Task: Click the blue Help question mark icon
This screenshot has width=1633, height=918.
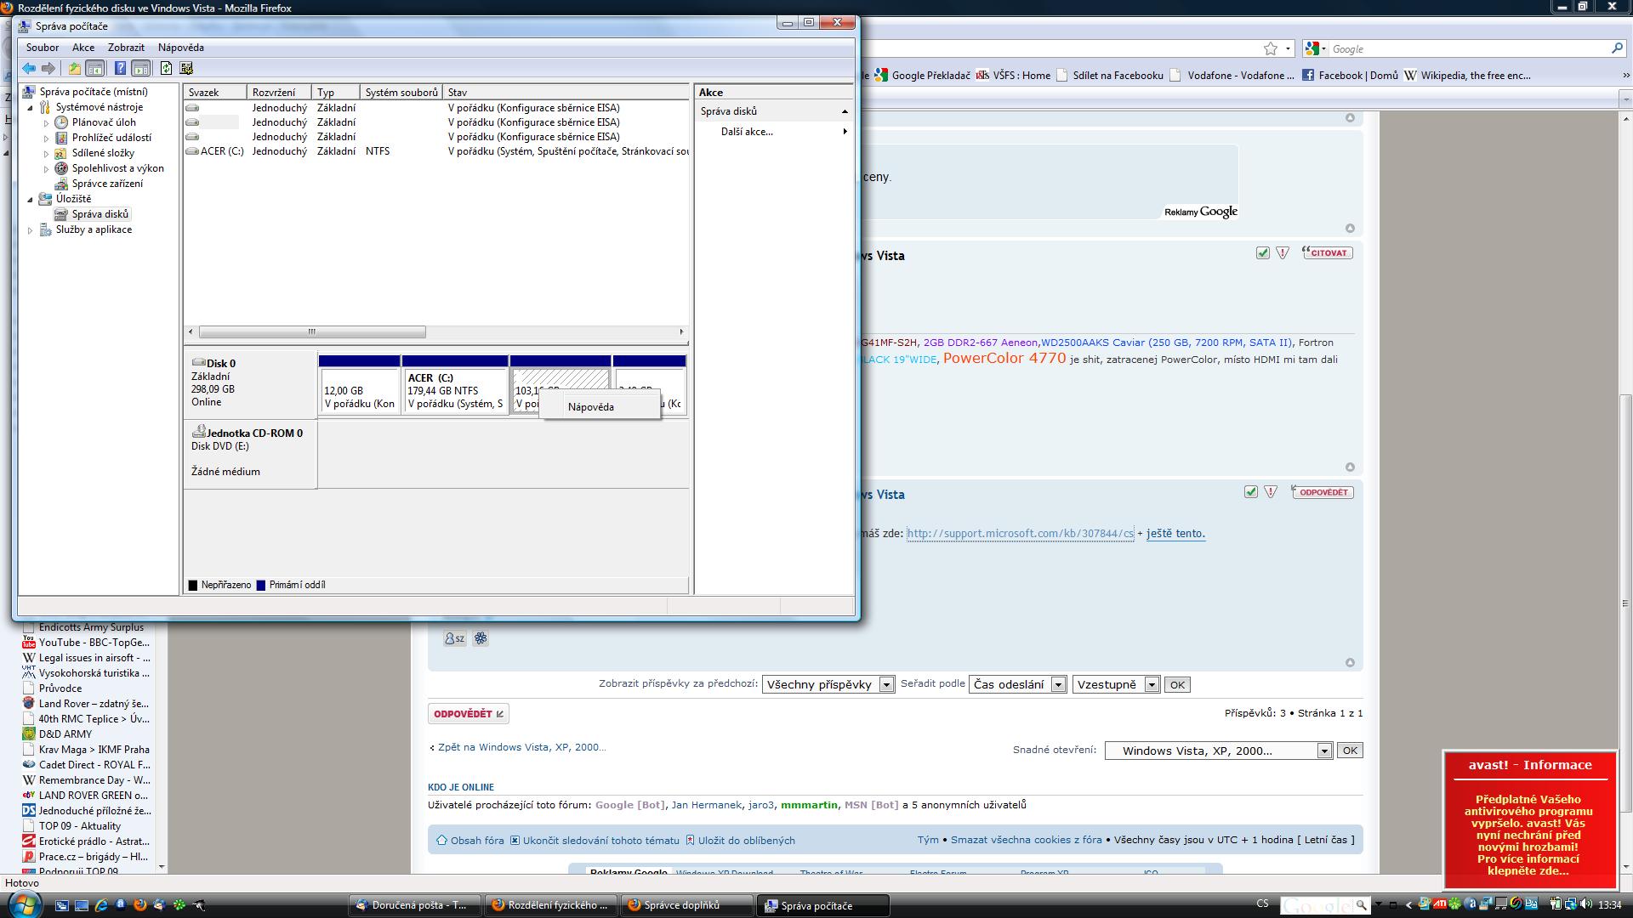Action: (120, 68)
